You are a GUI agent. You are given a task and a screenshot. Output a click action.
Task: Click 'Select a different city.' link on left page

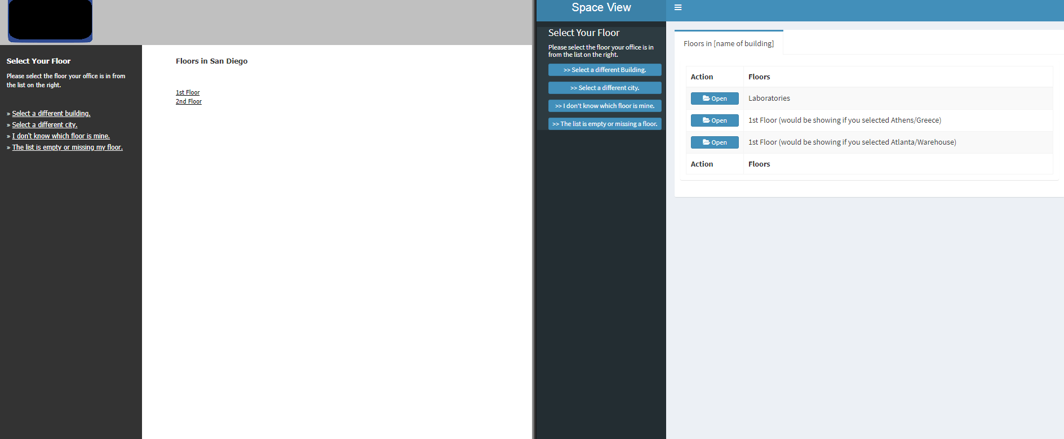coord(45,125)
